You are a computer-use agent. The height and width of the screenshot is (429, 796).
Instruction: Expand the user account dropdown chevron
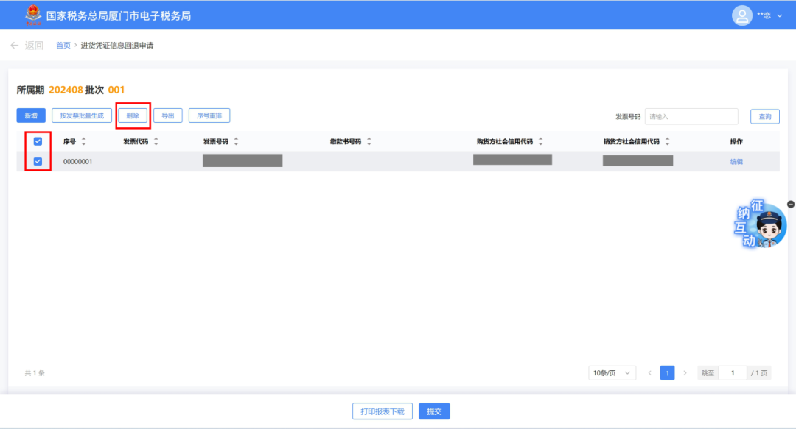780,15
